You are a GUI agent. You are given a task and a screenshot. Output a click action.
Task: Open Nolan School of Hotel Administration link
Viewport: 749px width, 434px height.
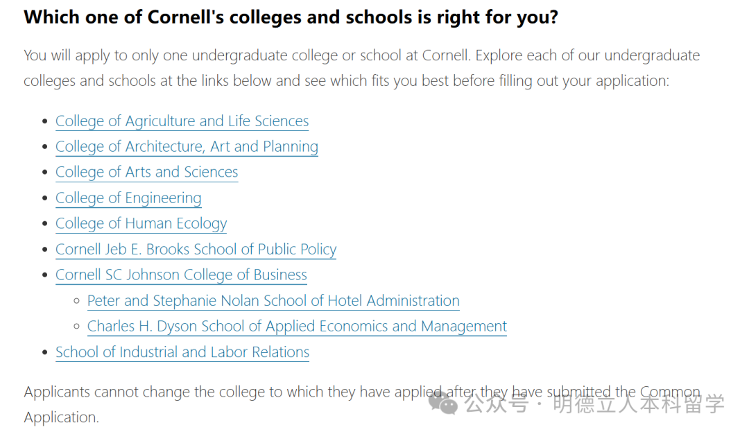(x=273, y=301)
